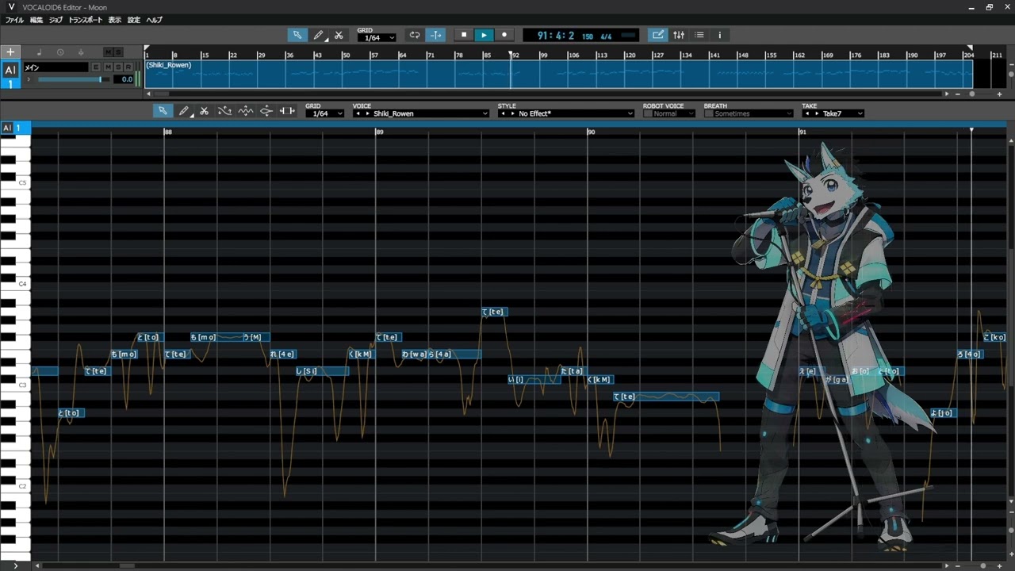Enable ROBOT VOICE checkbox

(x=647, y=113)
